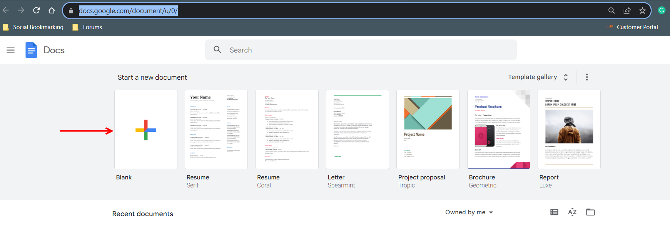Open the more options vertical dots
The width and height of the screenshot is (670, 230).
pos(587,77)
